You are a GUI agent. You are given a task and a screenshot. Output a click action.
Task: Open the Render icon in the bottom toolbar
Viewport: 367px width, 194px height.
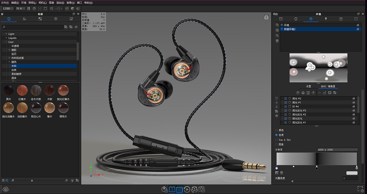[x=202, y=189]
